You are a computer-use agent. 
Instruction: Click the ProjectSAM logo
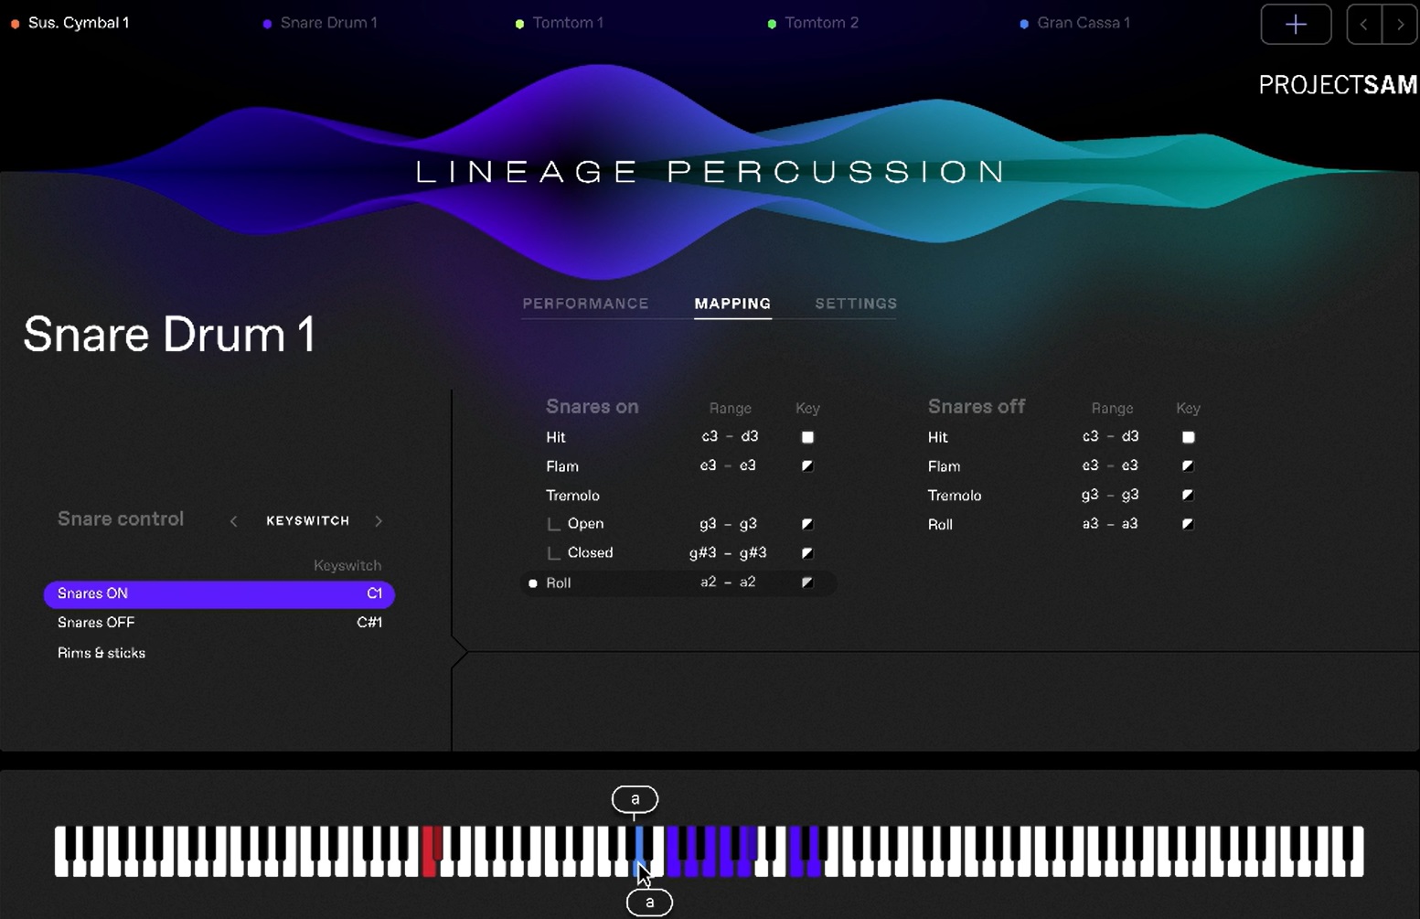coord(1337,84)
